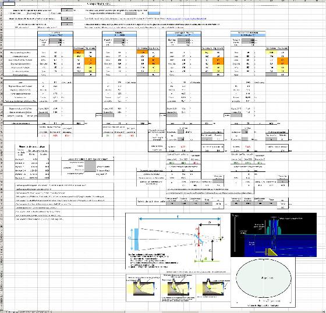The width and height of the screenshot is (326, 313).
Task: Select the pale ellipse secondary mirror drawing
Action: click(263, 282)
